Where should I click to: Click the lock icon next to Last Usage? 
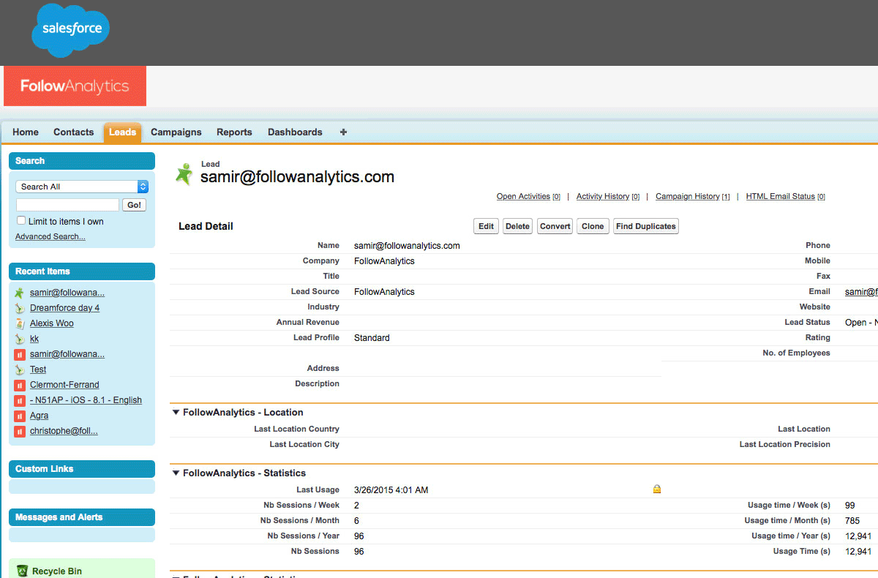[x=656, y=489]
